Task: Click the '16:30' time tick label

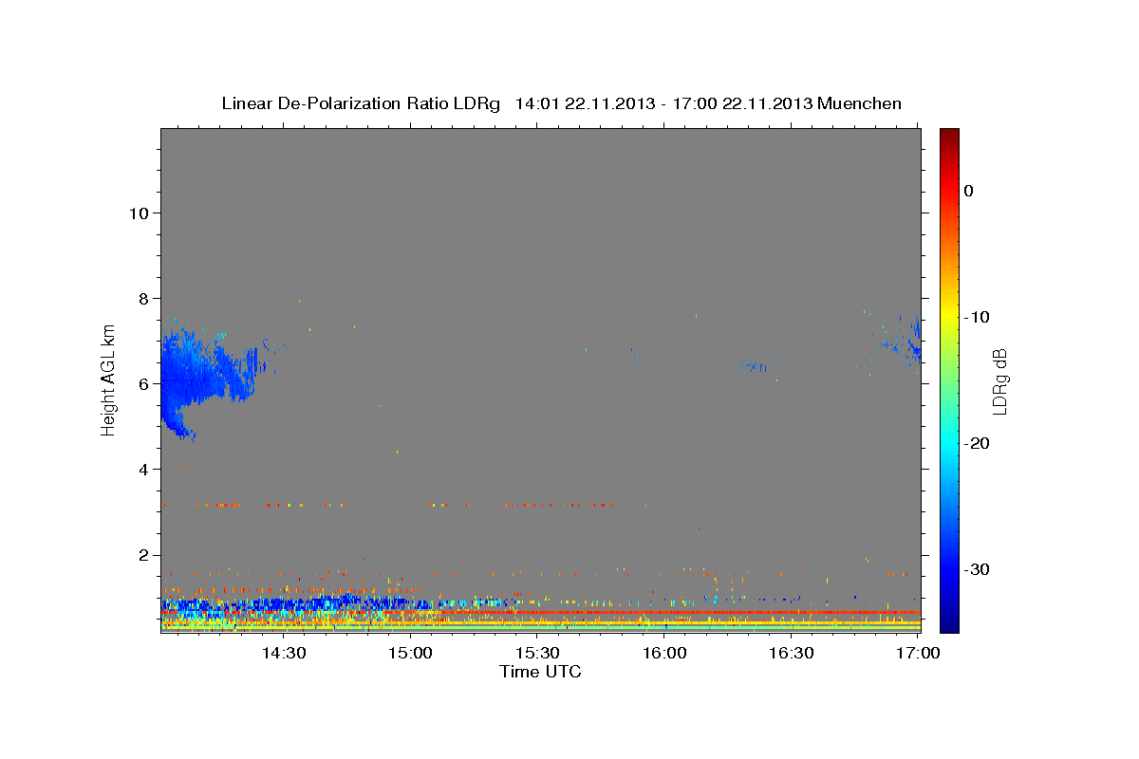Action: tap(792, 653)
